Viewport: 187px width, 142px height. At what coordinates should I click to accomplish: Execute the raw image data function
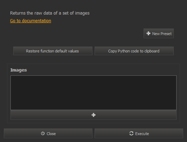tap(139, 133)
